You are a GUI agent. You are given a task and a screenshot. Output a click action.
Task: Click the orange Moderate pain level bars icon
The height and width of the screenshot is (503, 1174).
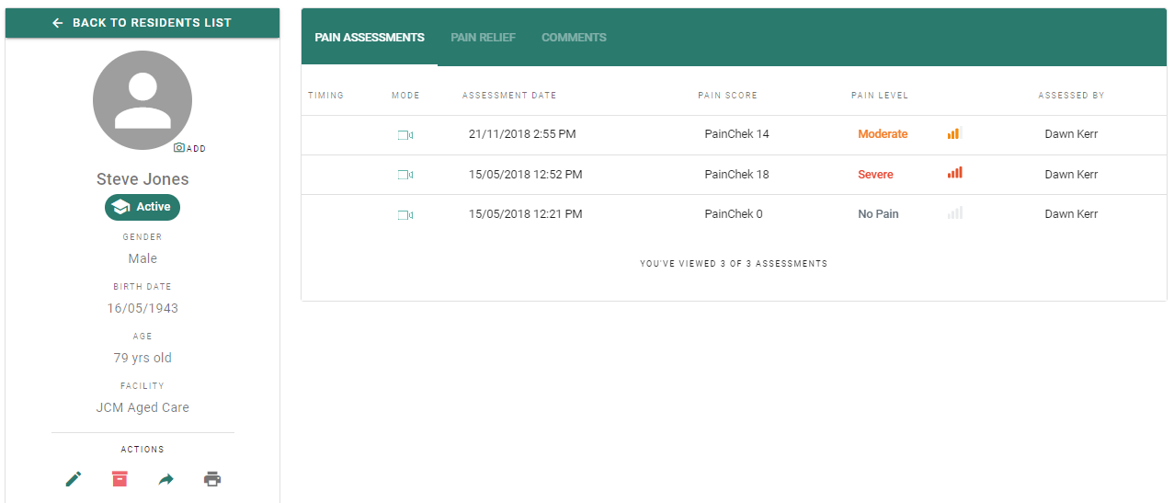[x=955, y=133]
